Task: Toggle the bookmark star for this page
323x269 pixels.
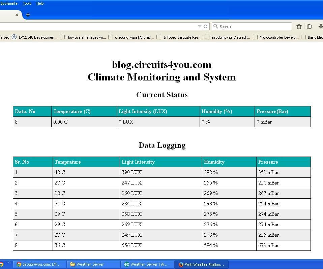Action: [x=299, y=26]
